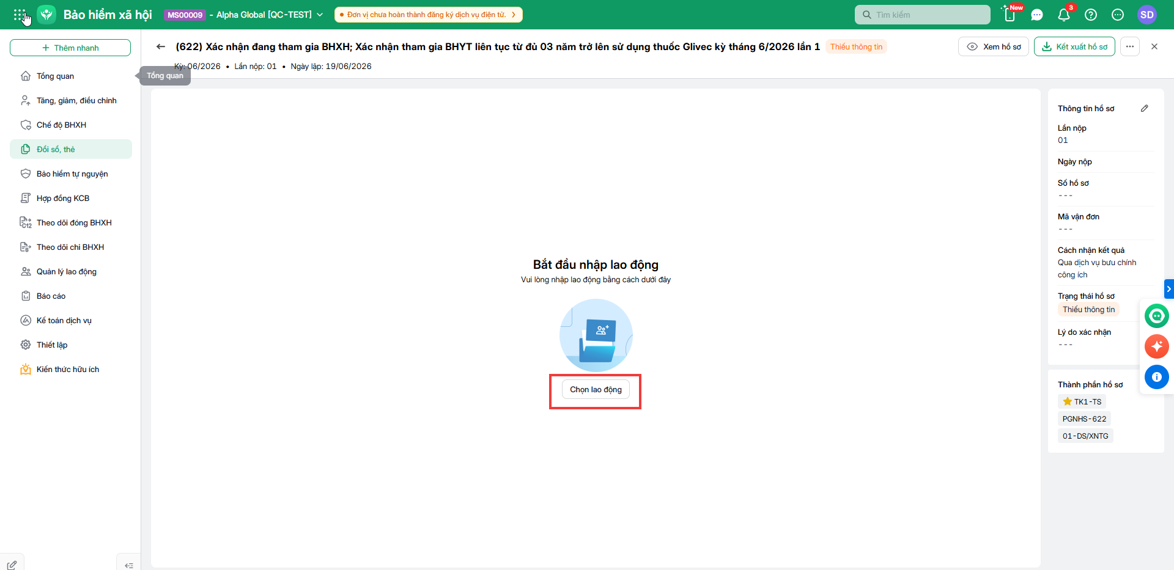
Task: Click the Thêm nhanh button
Action: pos(70,48)
